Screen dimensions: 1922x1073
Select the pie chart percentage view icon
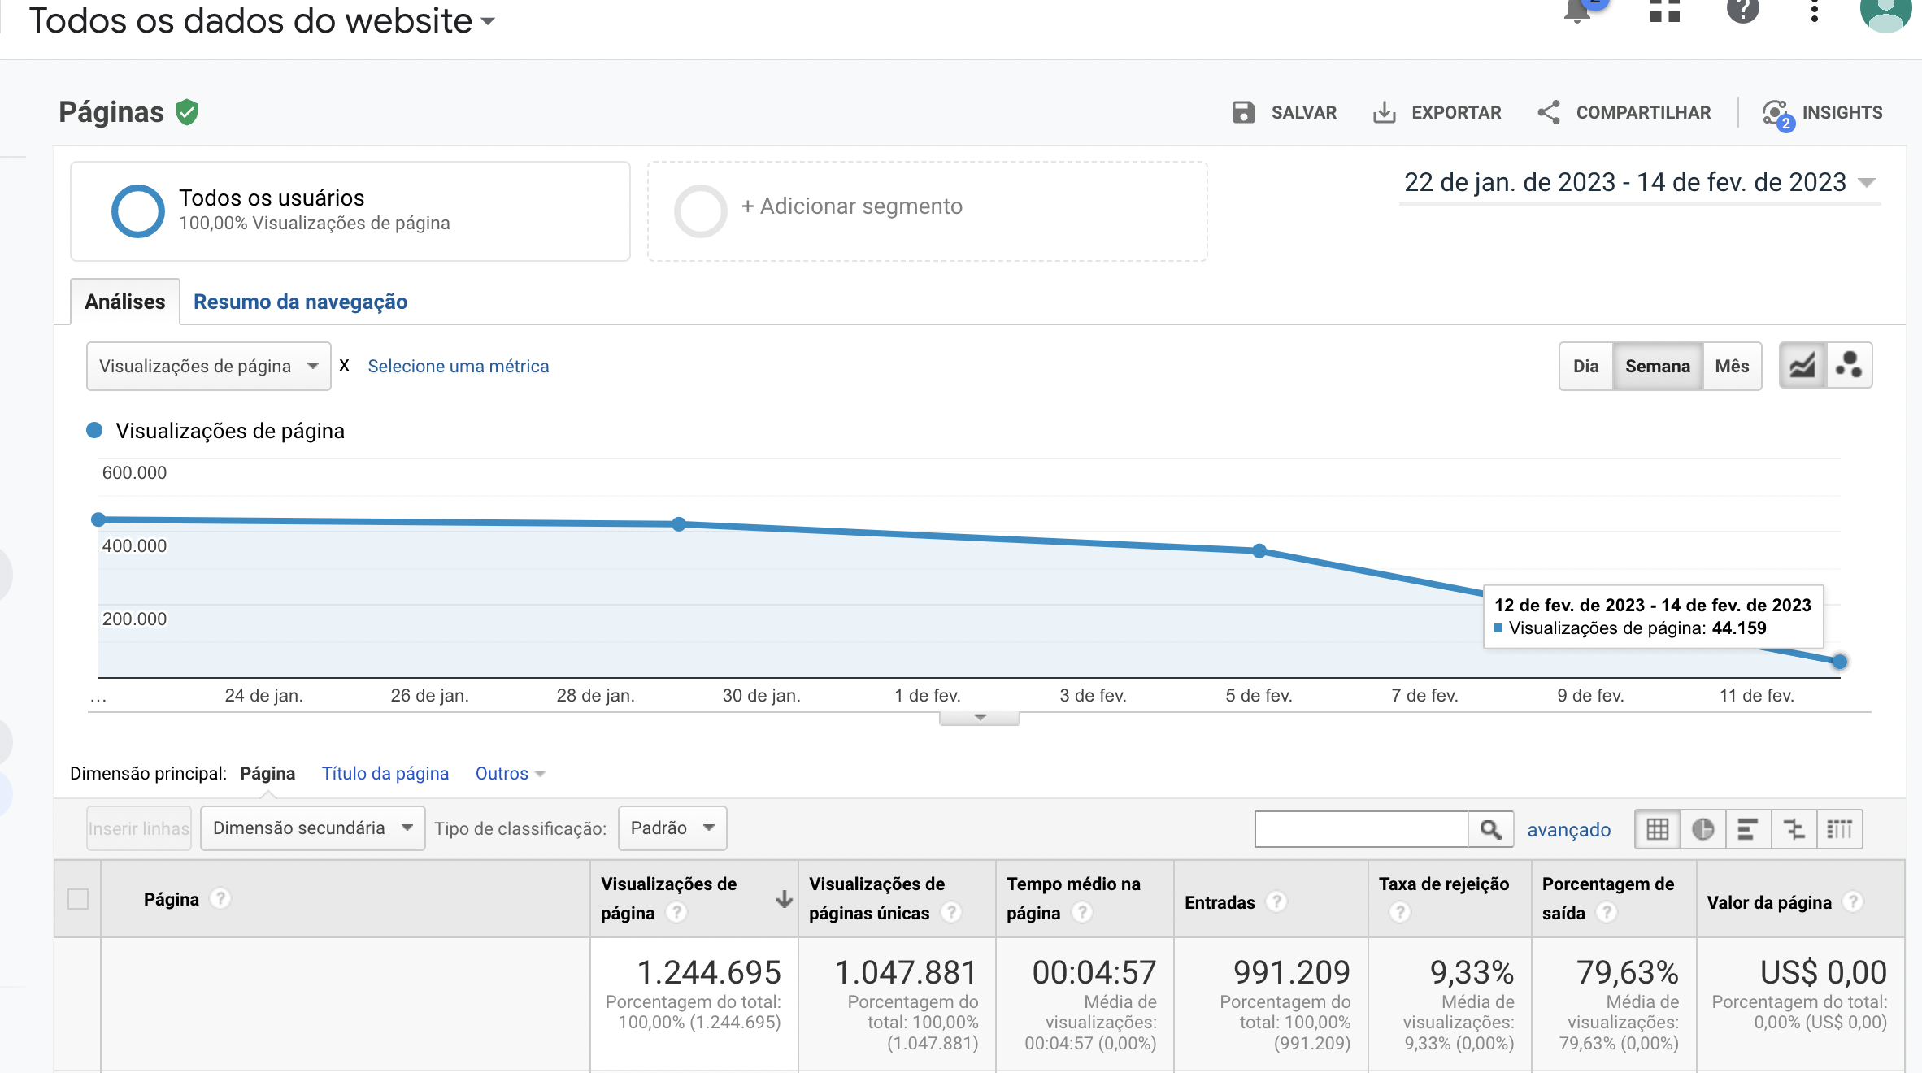(x=1703, y=829)
